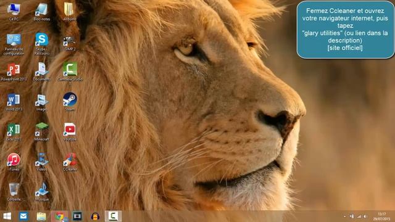395x222 pixels.
Task: Select the Youtube desktop shortcut
Action: coord(70,131)
